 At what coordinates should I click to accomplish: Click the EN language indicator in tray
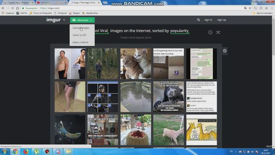click(x=231, y=151)
